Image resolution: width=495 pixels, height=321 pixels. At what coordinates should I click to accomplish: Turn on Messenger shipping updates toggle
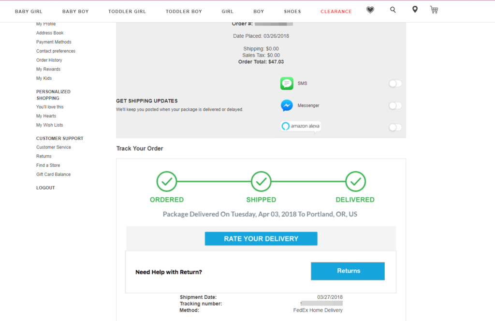coord(395,105)
